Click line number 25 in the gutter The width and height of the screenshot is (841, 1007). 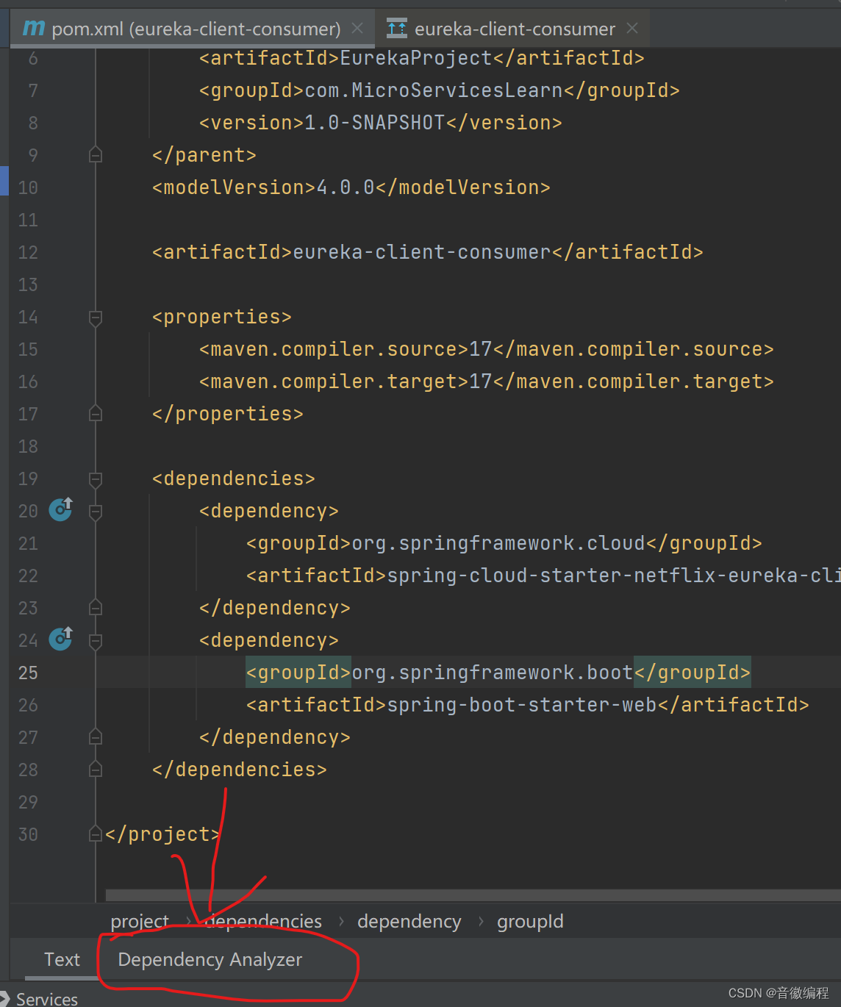28,672
